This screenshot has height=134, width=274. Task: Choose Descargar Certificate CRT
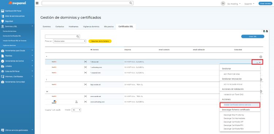point(233,122)
